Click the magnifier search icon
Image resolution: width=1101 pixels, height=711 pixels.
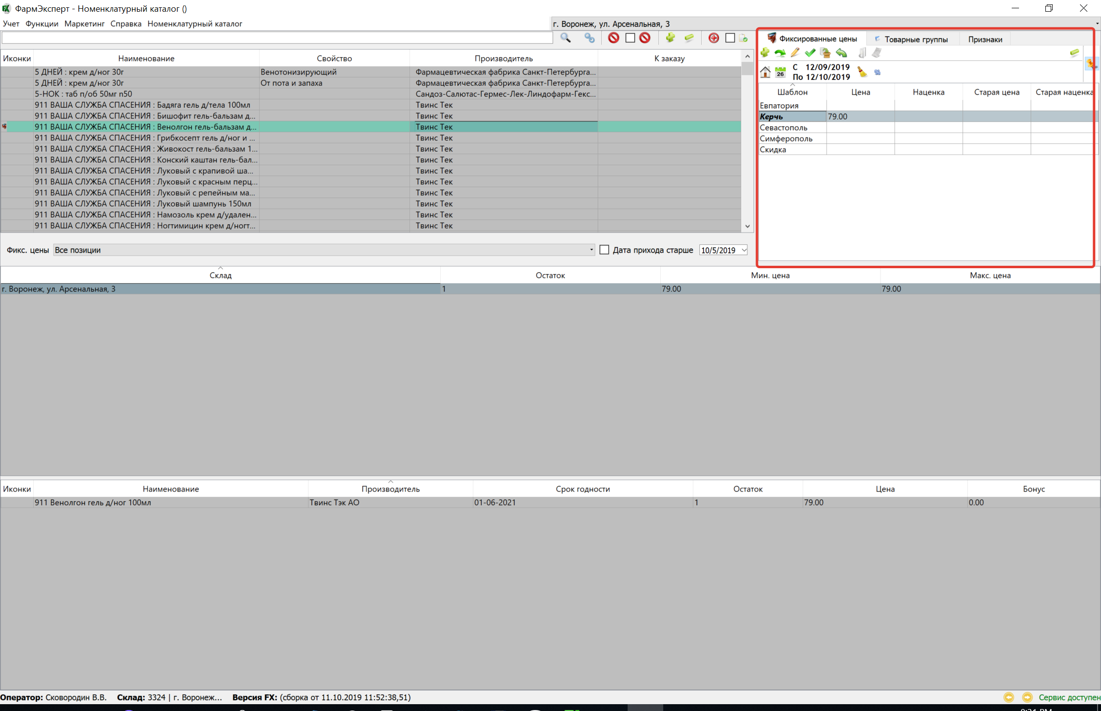565,38
